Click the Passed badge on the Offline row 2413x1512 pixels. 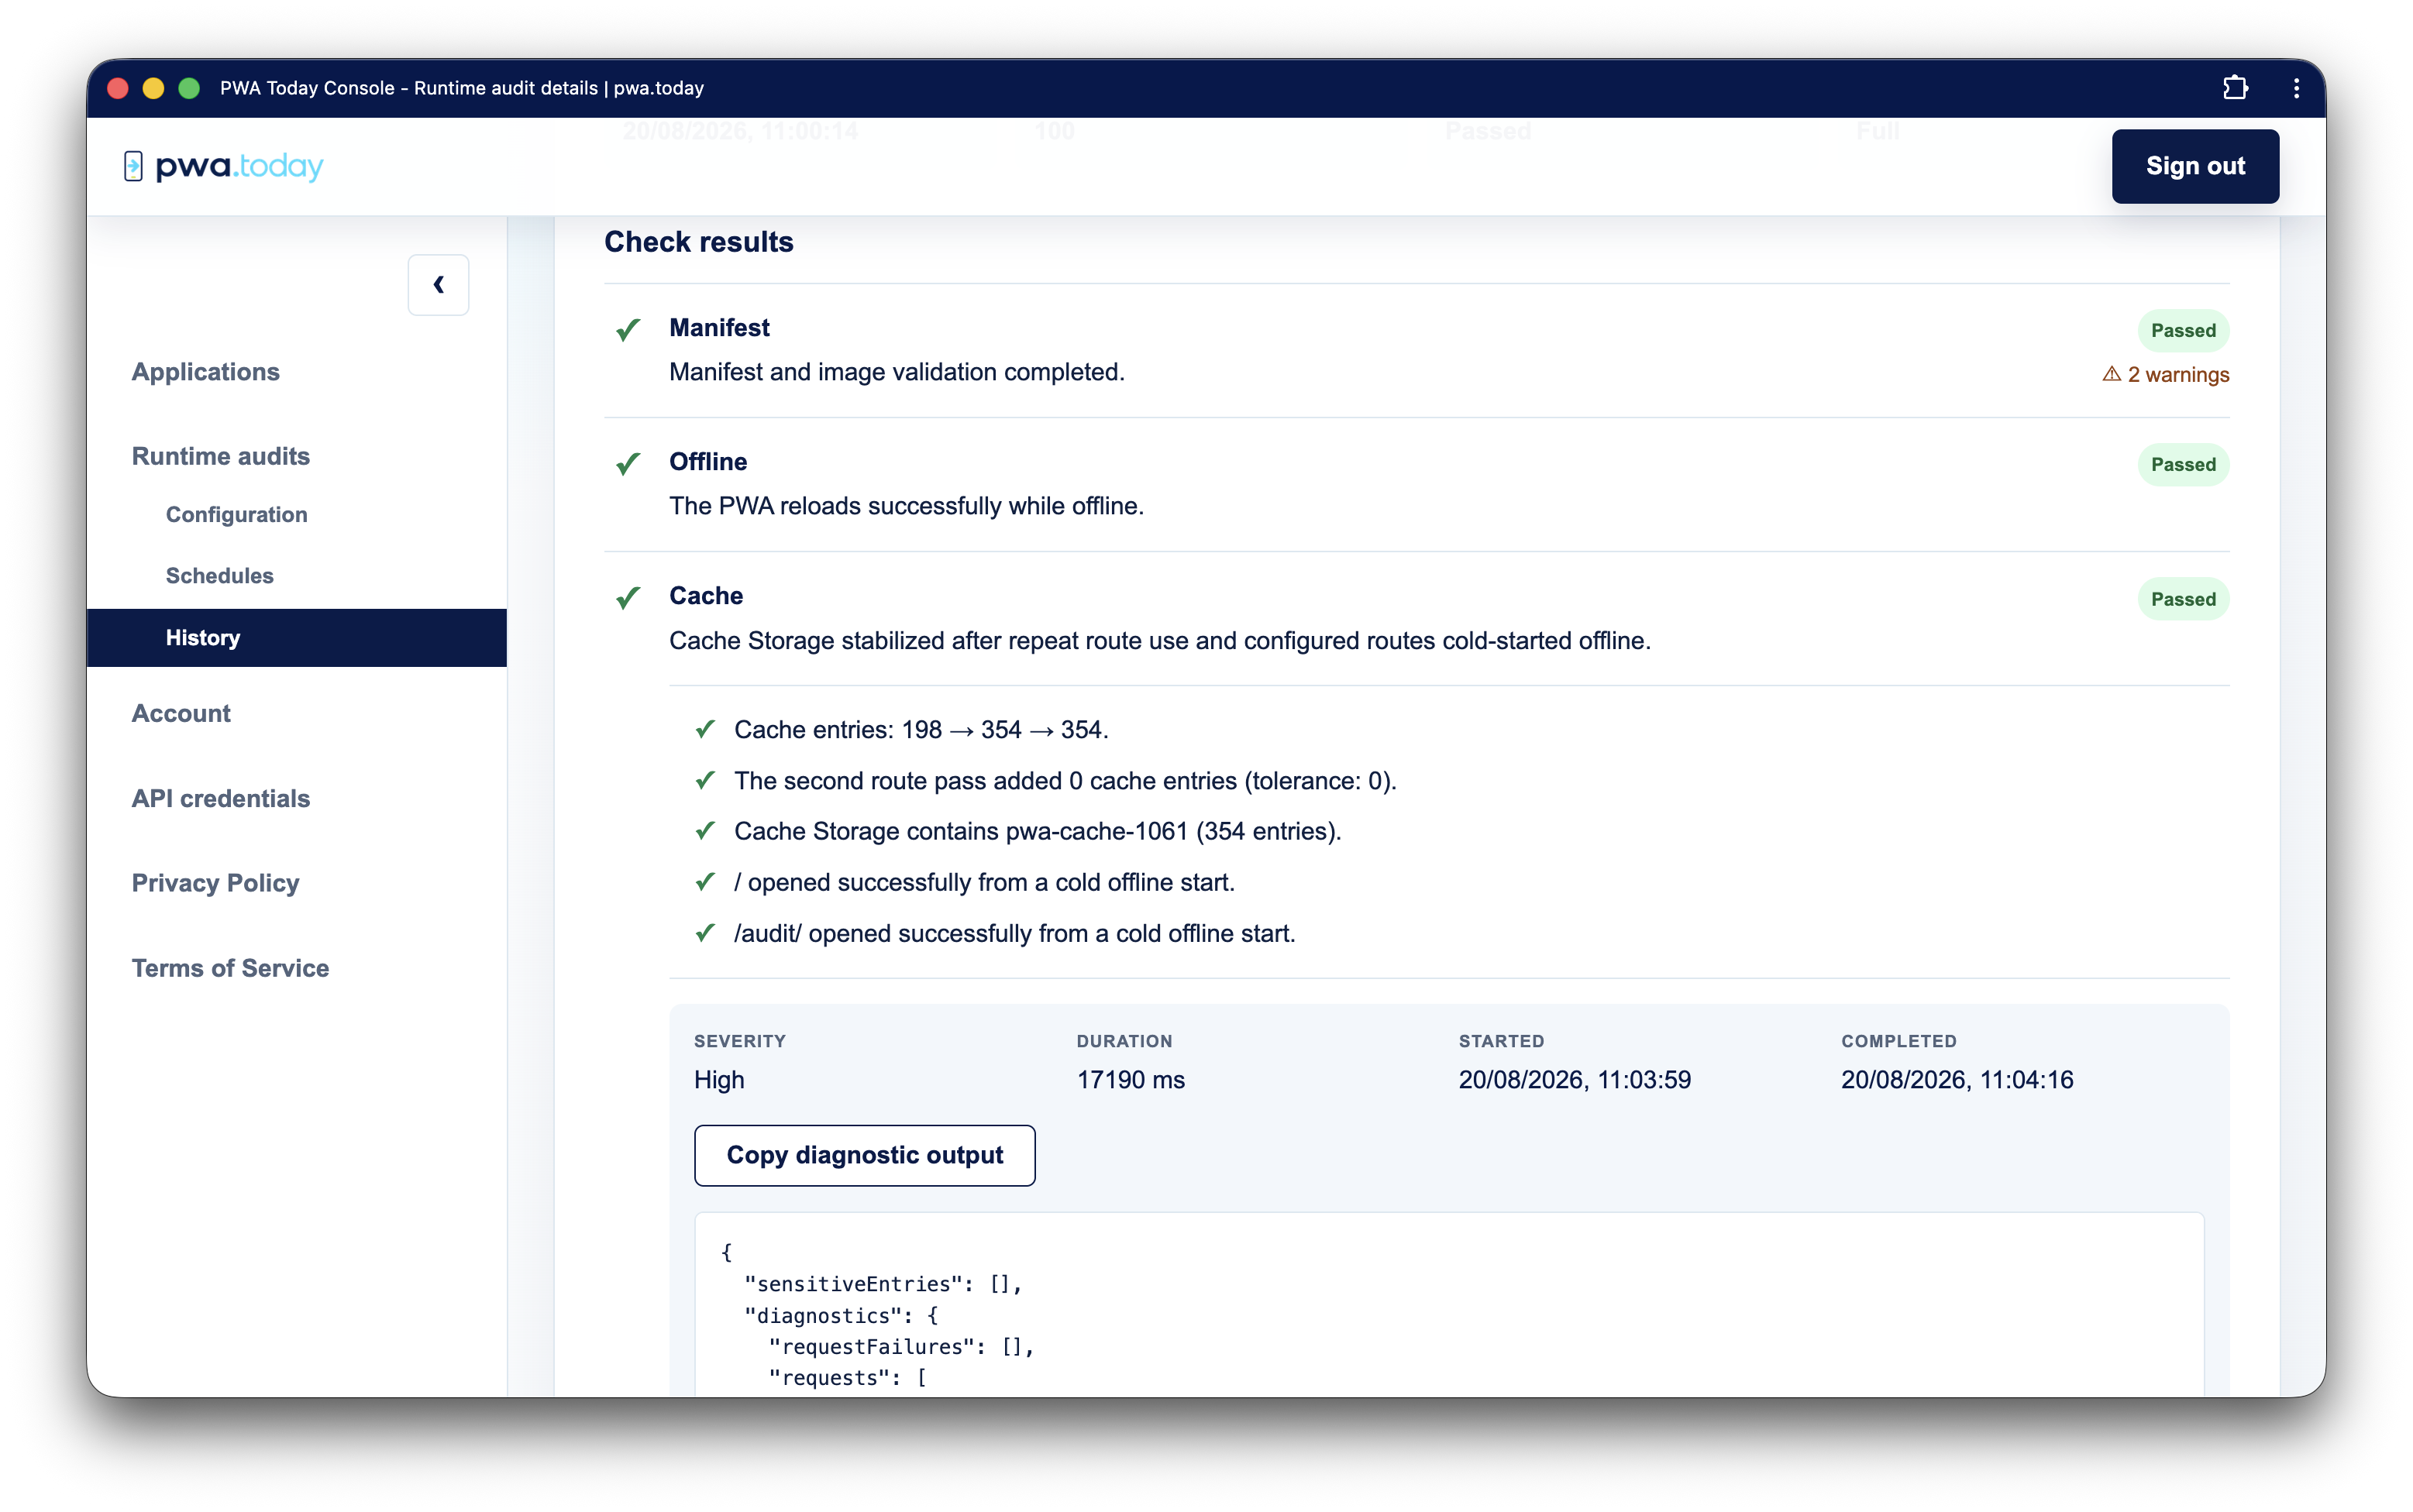[2183, 464]
